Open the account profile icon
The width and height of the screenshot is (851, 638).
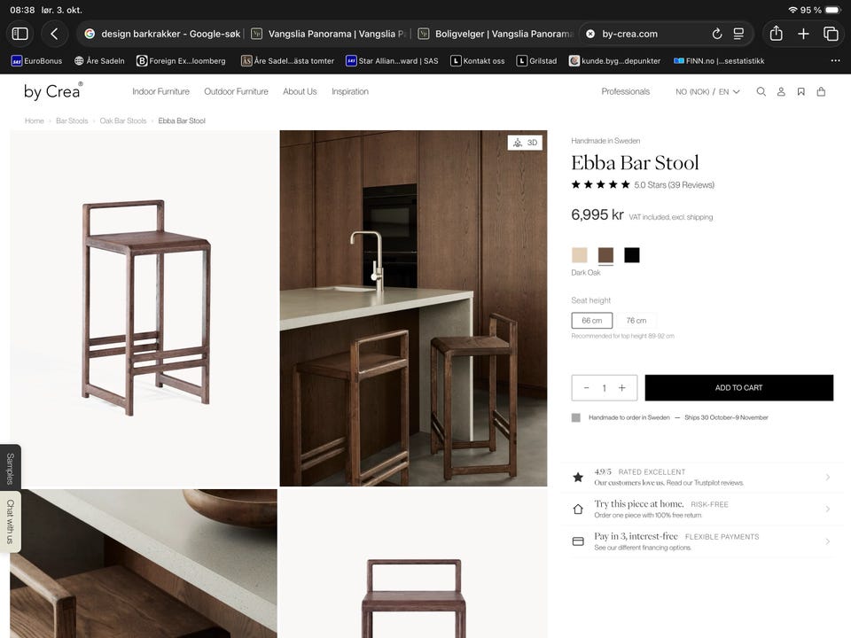click(x=781, y=91)
